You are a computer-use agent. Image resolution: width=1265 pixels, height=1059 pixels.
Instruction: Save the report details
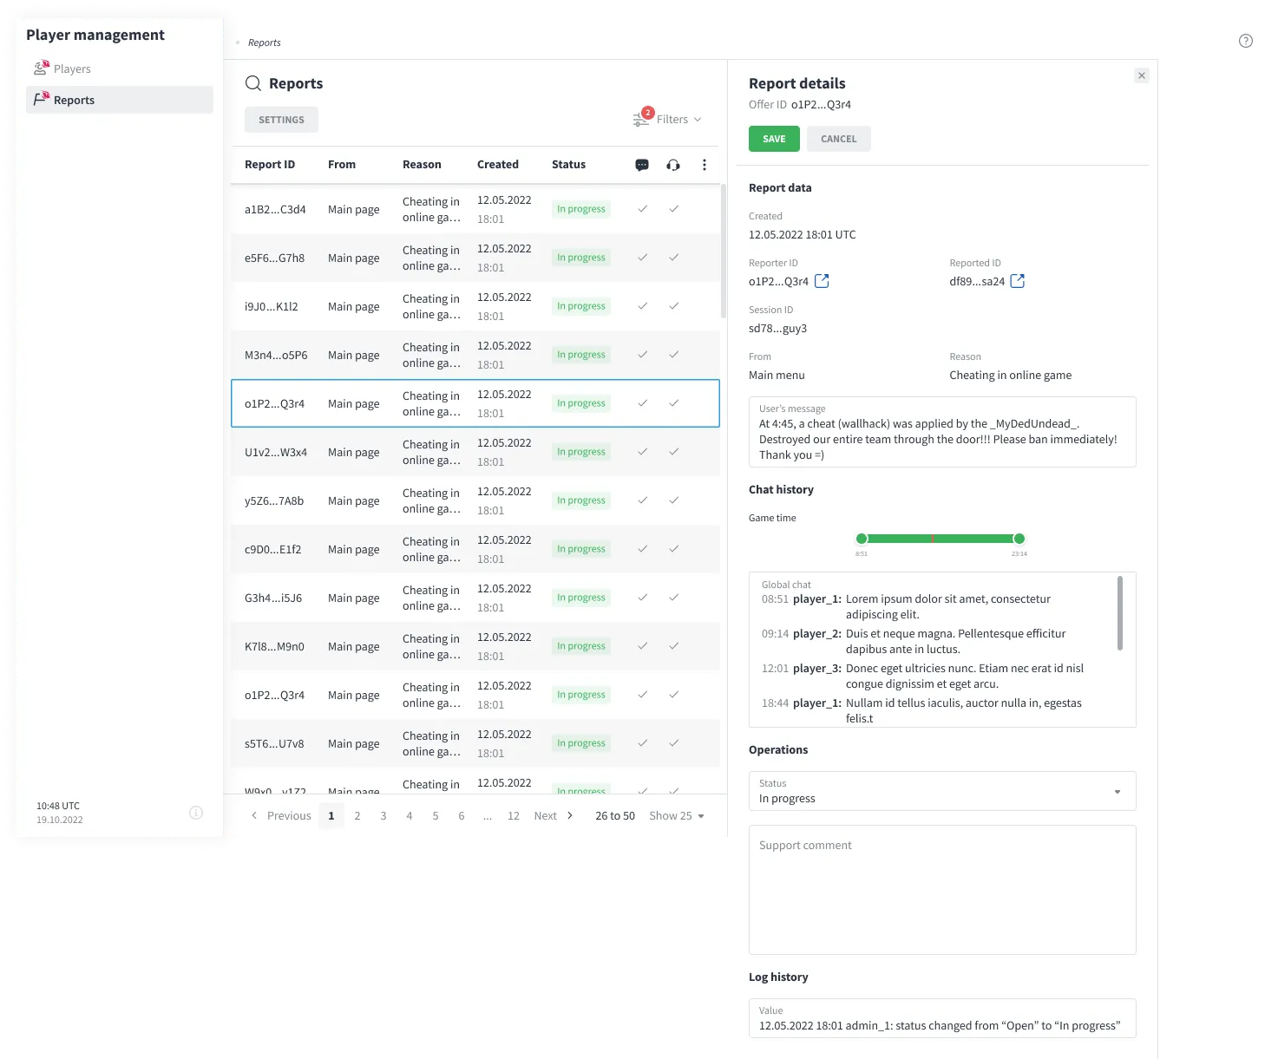coord(774,139)
